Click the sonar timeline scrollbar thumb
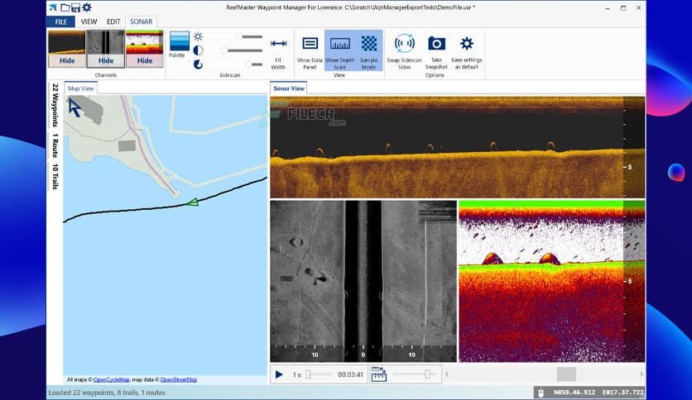This screenshot has height=400, width=692. click(566, 374)
